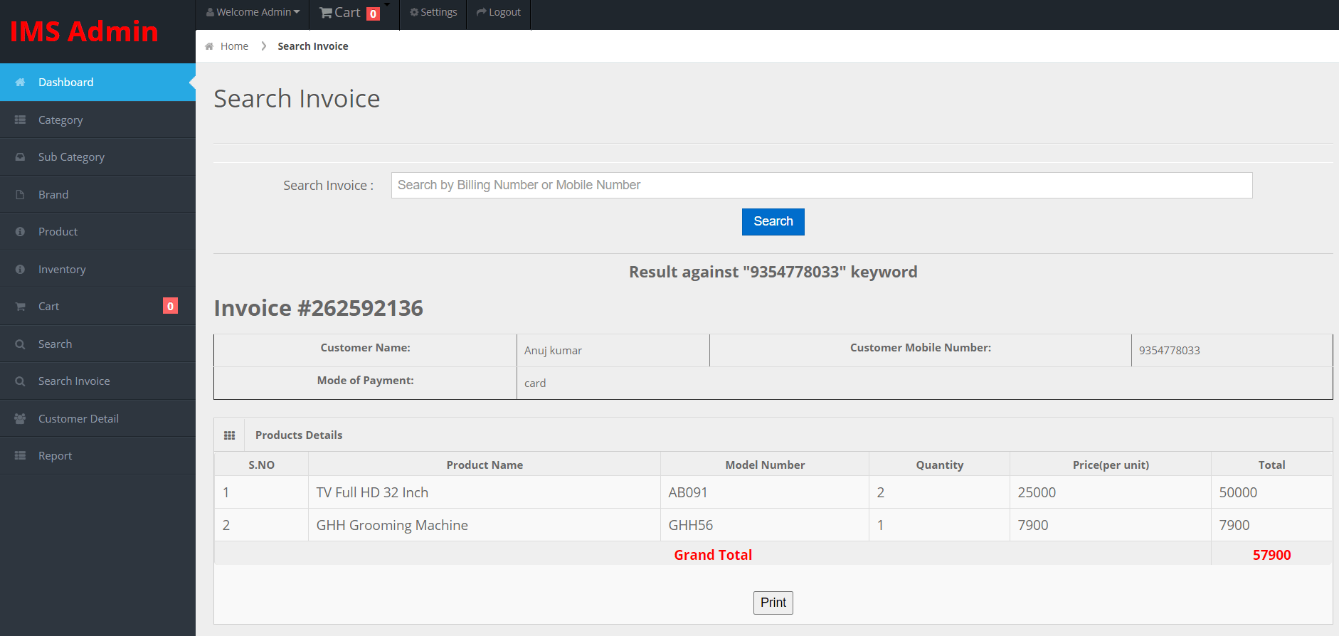Click the S.NO column header
This screenshot has height=636, width=1339.
click(261, 465)
